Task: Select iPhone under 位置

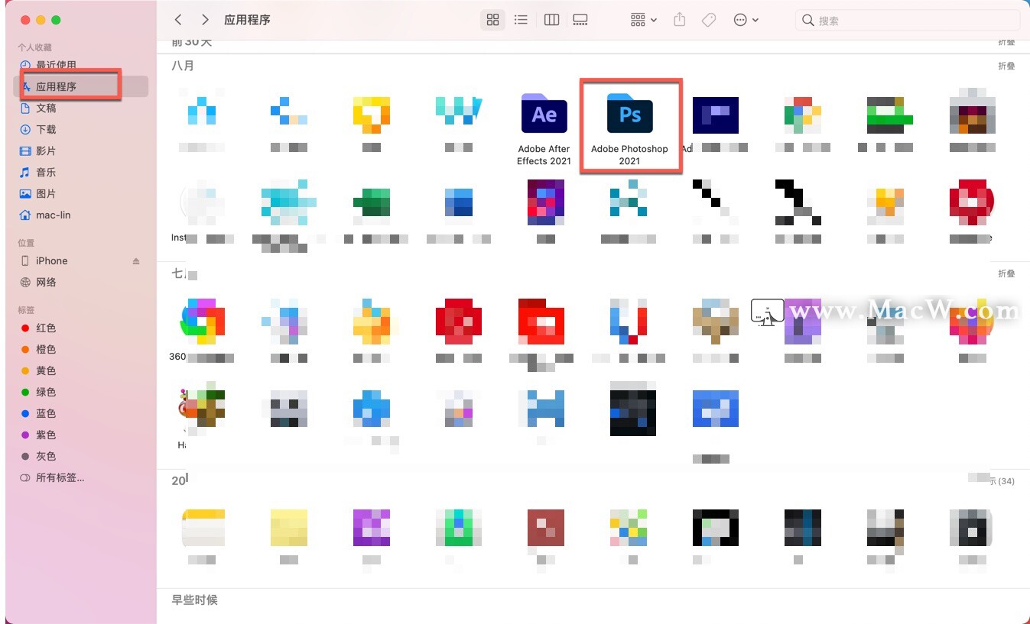Action: [51, 261]
